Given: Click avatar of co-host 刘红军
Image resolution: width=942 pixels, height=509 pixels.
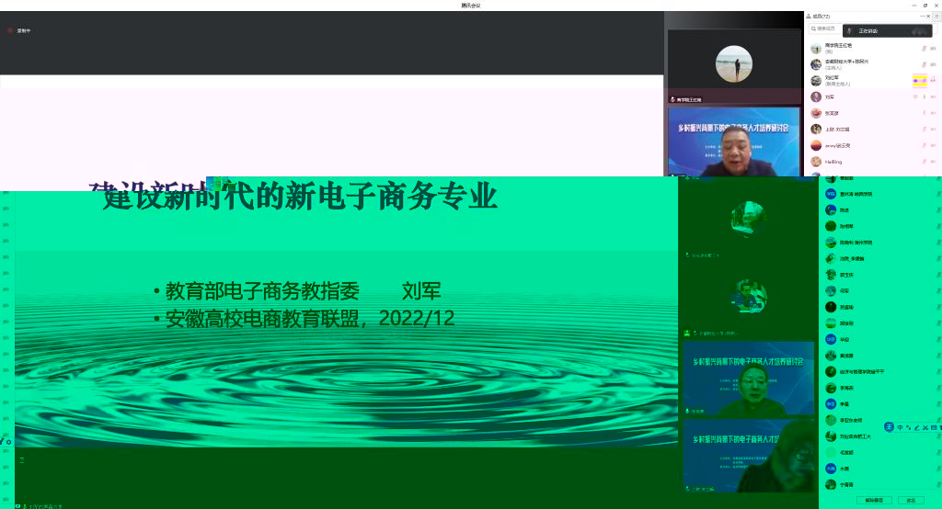Looking at the screenshot, I should 816,81.
